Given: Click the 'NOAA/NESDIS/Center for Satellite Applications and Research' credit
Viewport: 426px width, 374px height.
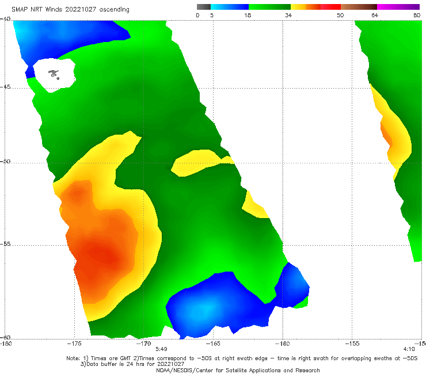Looking at the screenshot, I should tap(238, 371).
